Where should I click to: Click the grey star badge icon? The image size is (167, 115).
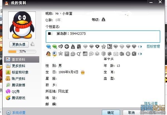[x=104, y=47]
